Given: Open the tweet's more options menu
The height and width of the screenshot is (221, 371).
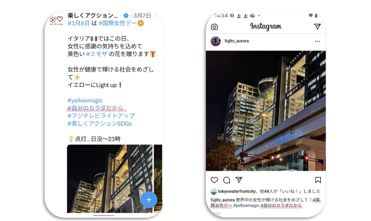Looking at the screenshot, I should (156, 16).
